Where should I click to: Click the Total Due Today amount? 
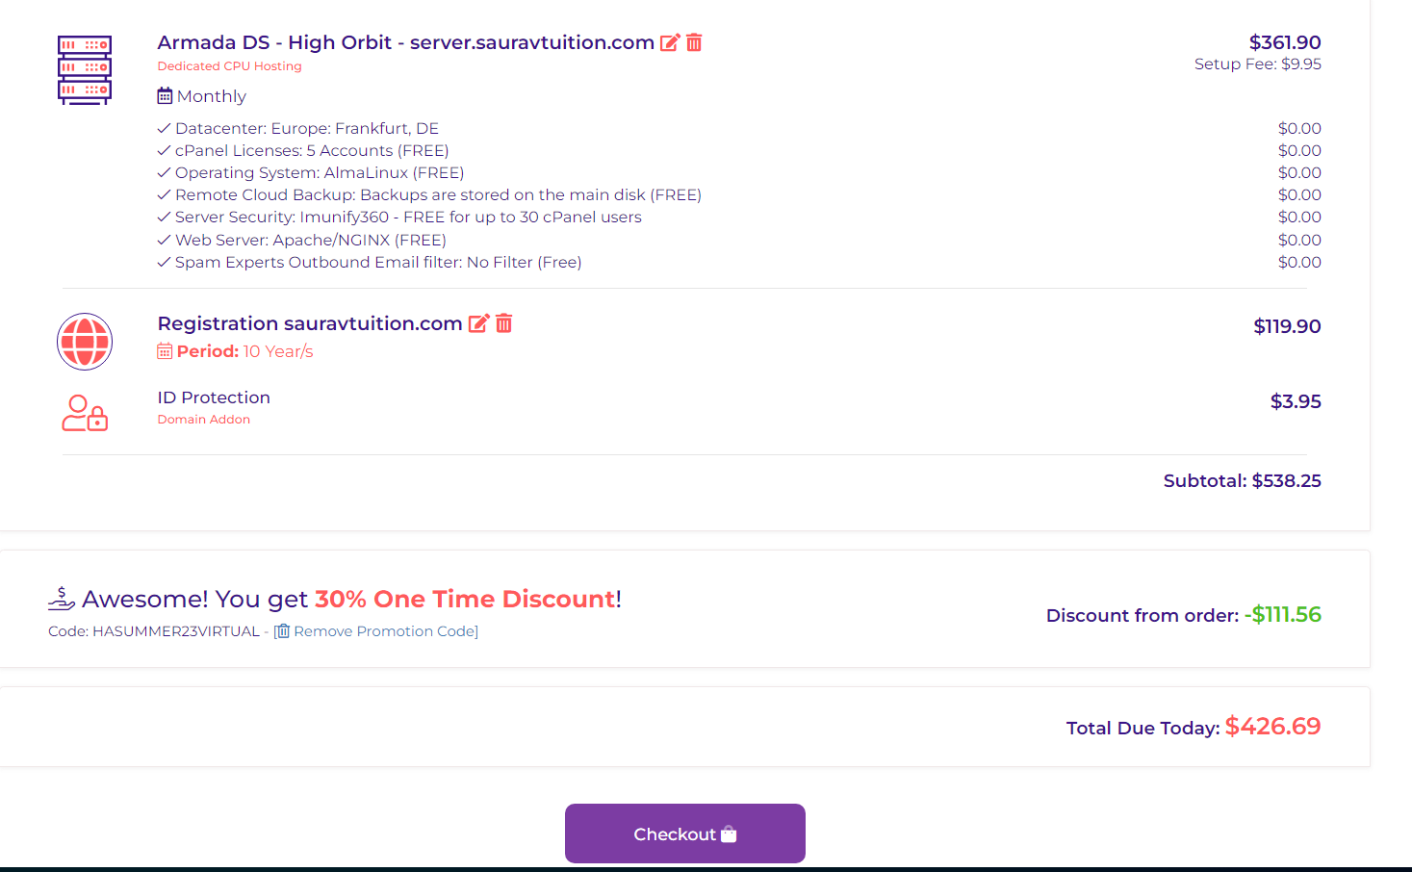(x=1272, y=727)
